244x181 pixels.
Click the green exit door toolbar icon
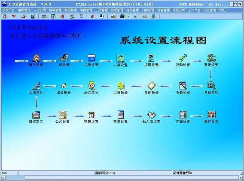click(x=154, y=16)
